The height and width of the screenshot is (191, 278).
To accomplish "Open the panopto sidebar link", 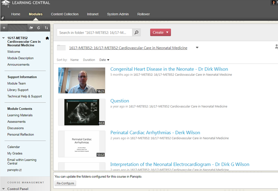I will point(13,170).
